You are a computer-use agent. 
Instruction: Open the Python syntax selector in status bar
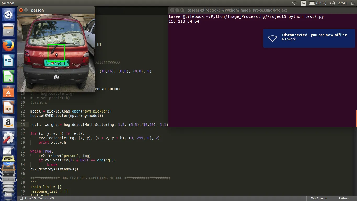[343, 198]
